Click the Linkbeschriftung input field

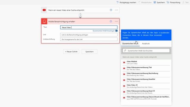89,40
